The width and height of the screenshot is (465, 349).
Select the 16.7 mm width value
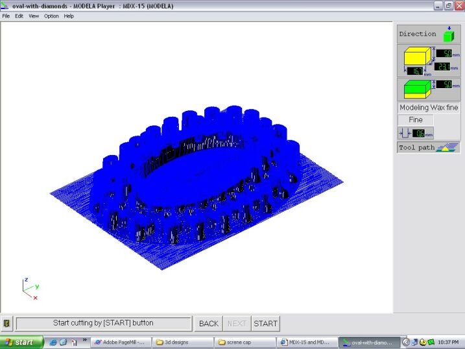[x=415, y=70]
